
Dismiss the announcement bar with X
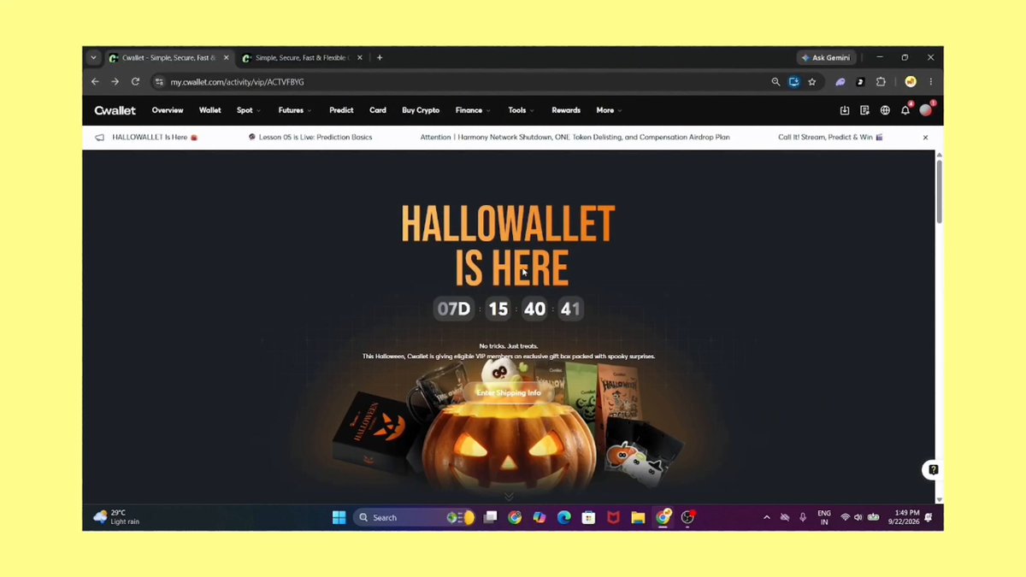pyautogui.click(x=925, y=137)
